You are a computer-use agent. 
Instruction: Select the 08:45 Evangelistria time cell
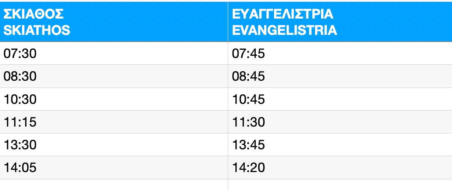(340, 76)
